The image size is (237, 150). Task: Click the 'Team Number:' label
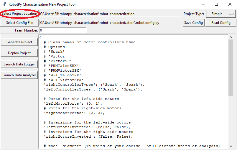click(x=26, y=30)
